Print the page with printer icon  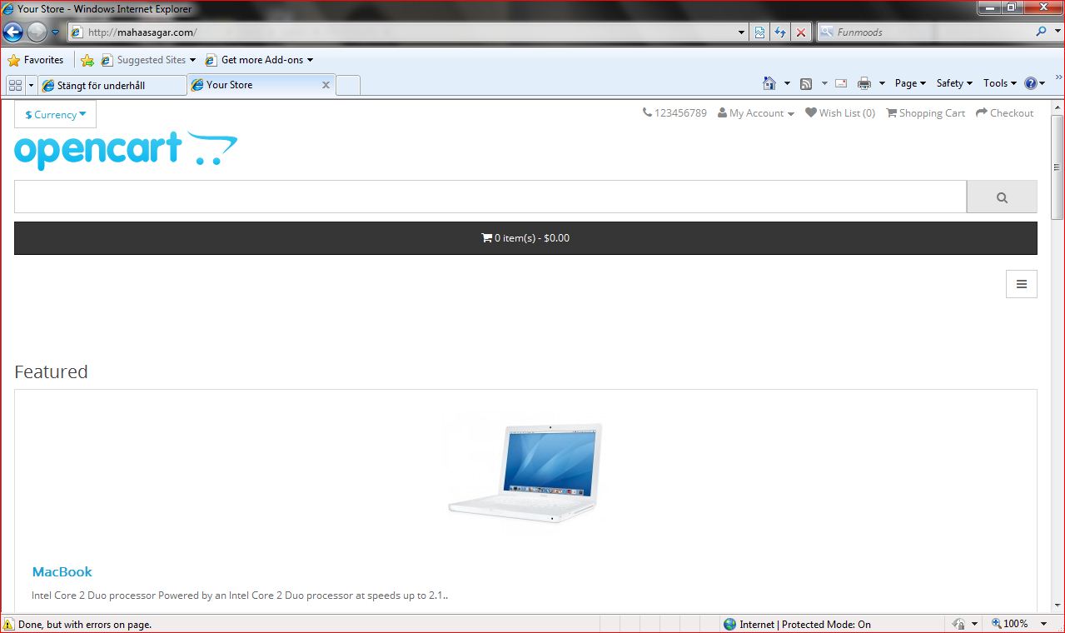click(864, 83)
